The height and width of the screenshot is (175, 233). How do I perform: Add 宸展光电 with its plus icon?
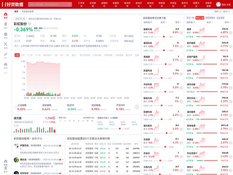(181, 33)
